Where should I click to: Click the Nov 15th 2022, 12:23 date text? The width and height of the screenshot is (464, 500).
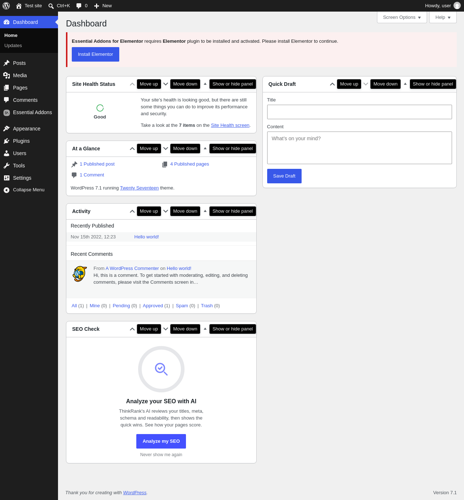coord(93,237)
